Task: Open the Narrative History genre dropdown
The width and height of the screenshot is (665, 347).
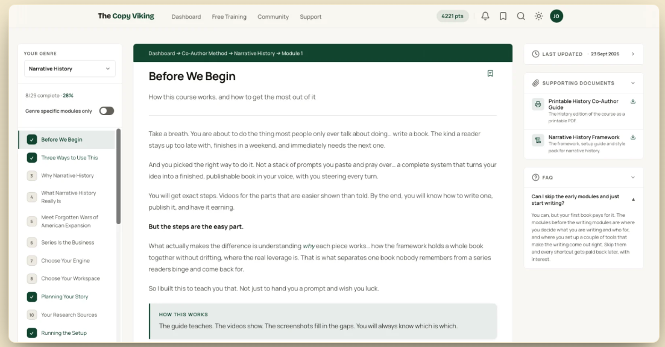Action: (x=69, y=69)
